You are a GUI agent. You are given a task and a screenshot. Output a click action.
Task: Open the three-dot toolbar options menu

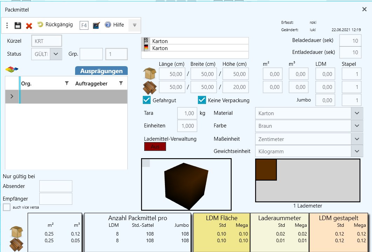click(x=7, y=25)
